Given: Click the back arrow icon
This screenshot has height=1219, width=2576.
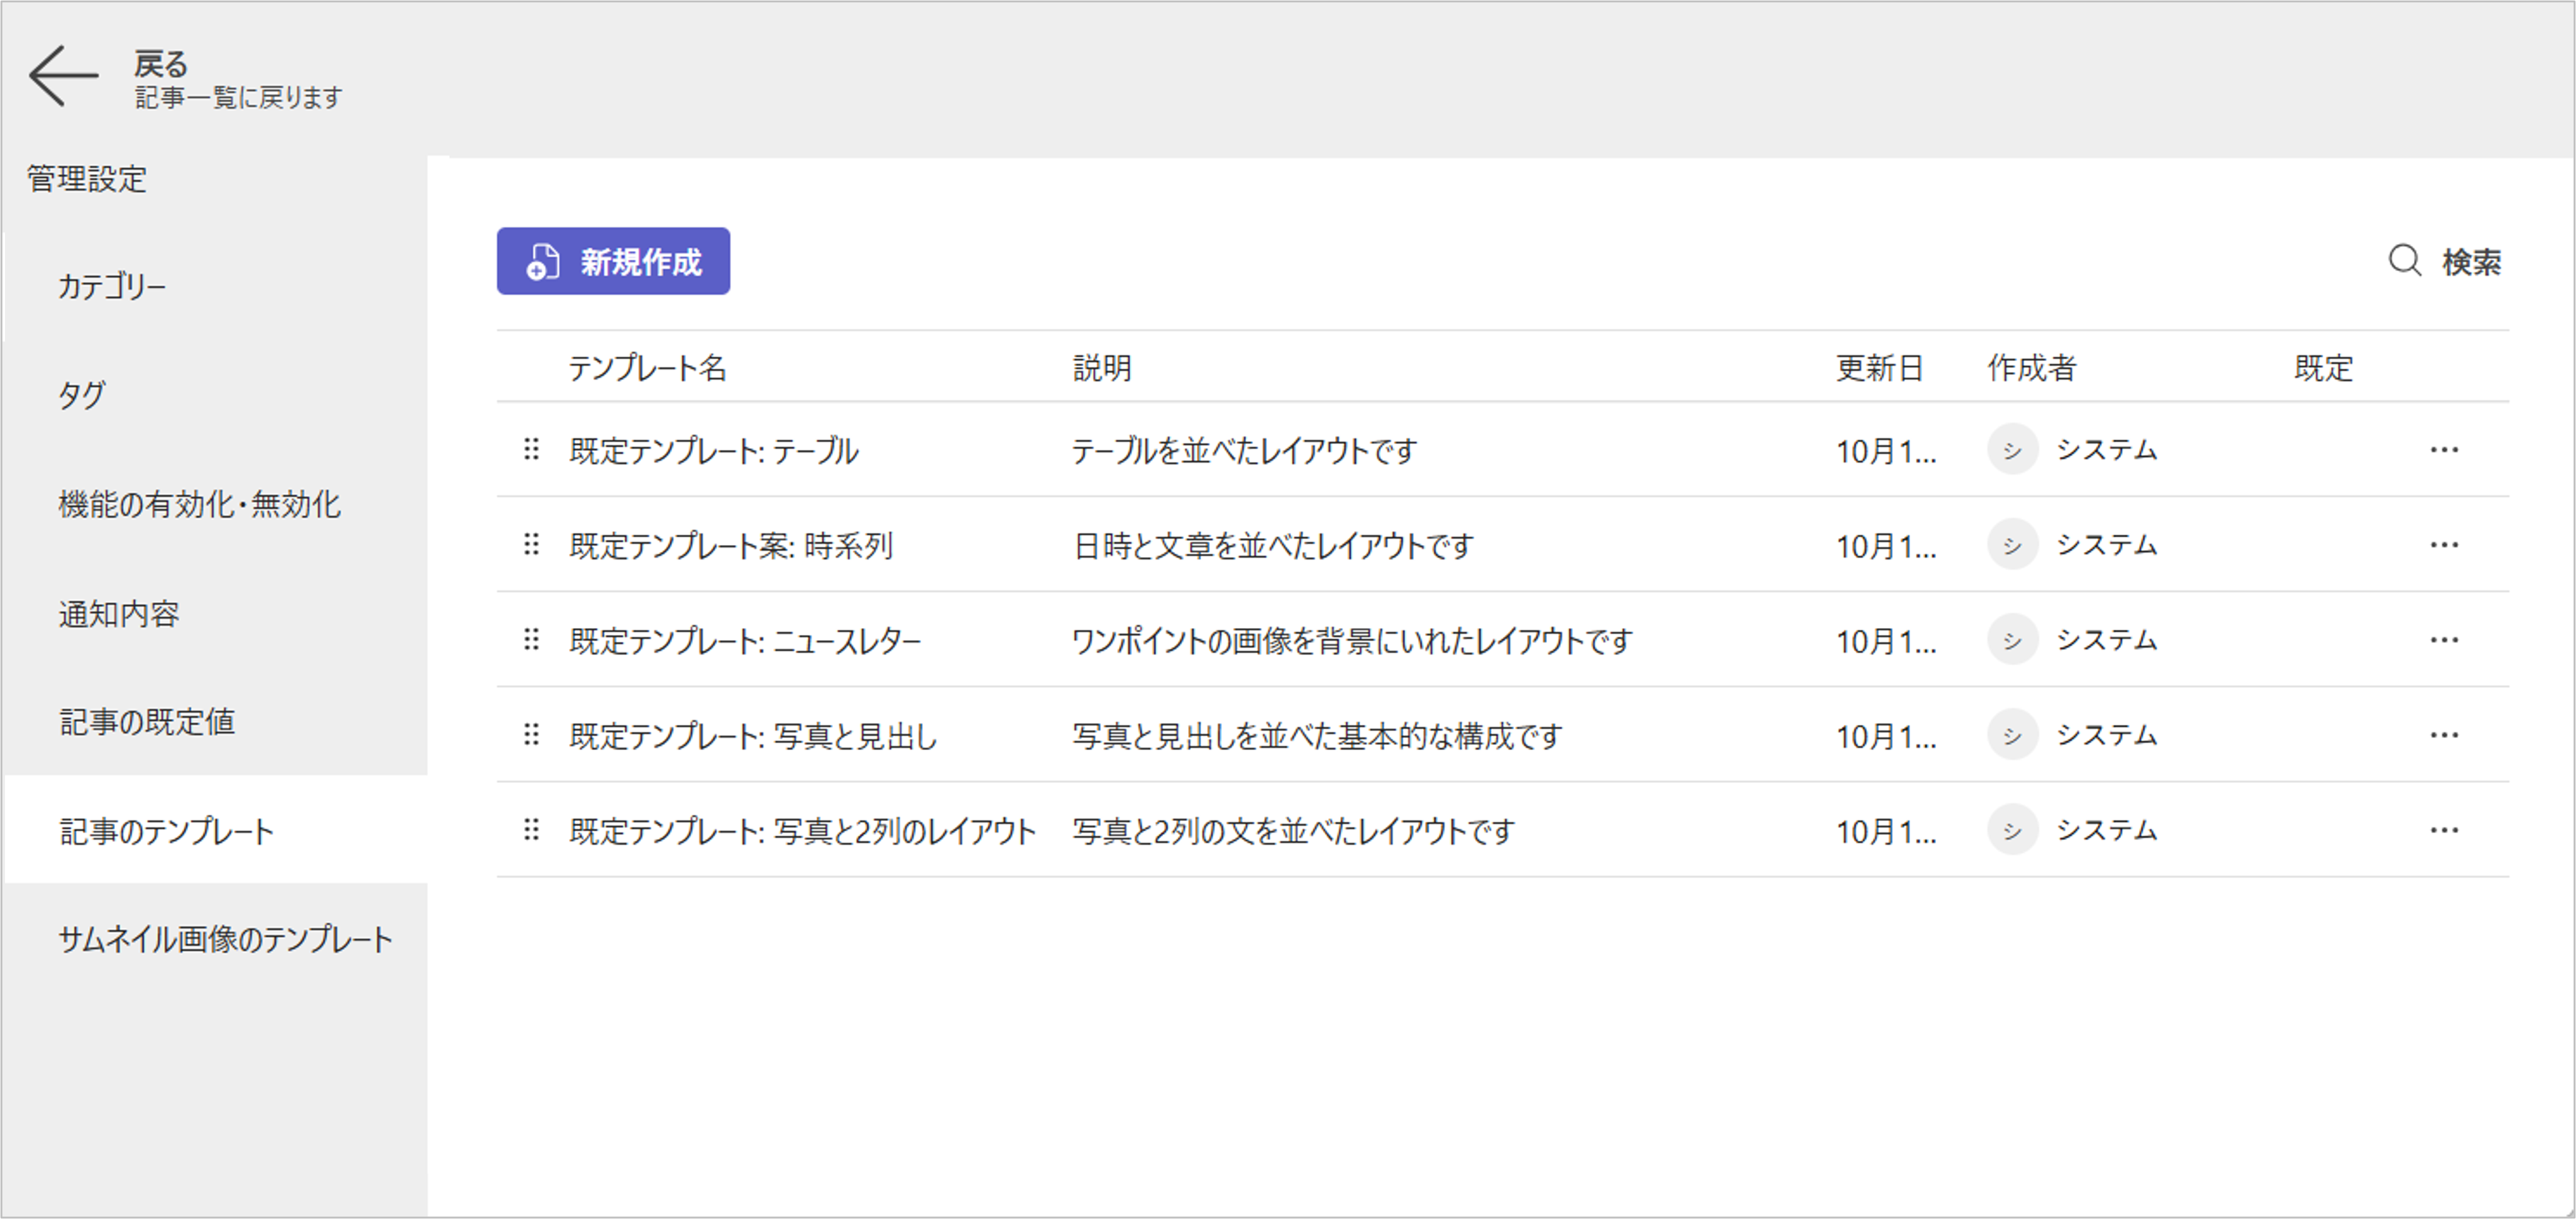Looking at the screenshot, I should pos(64,76).
